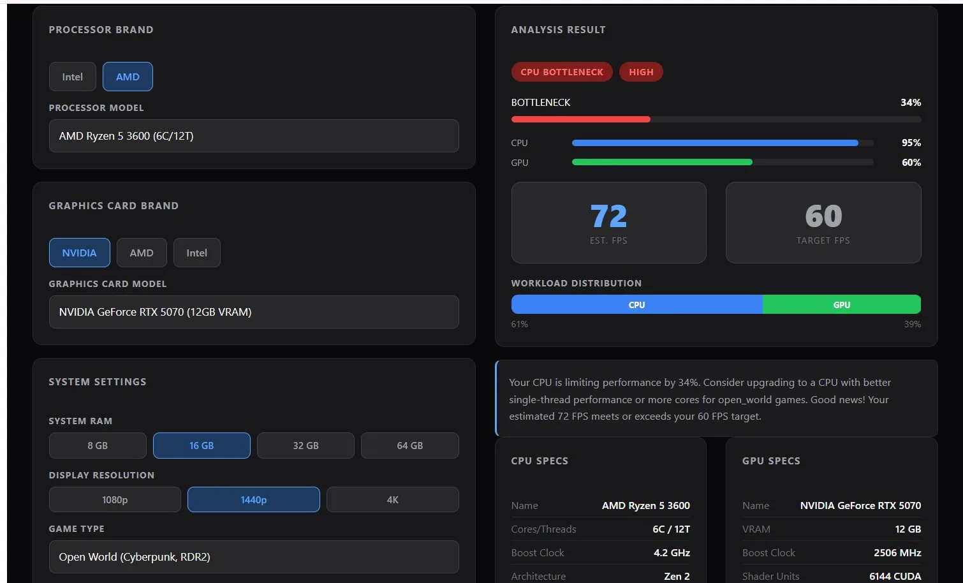Click the "4.2 GHz" Boost Clock value
Image resolution: width=963 pixels, height=583 pixels.
point(672,552)
